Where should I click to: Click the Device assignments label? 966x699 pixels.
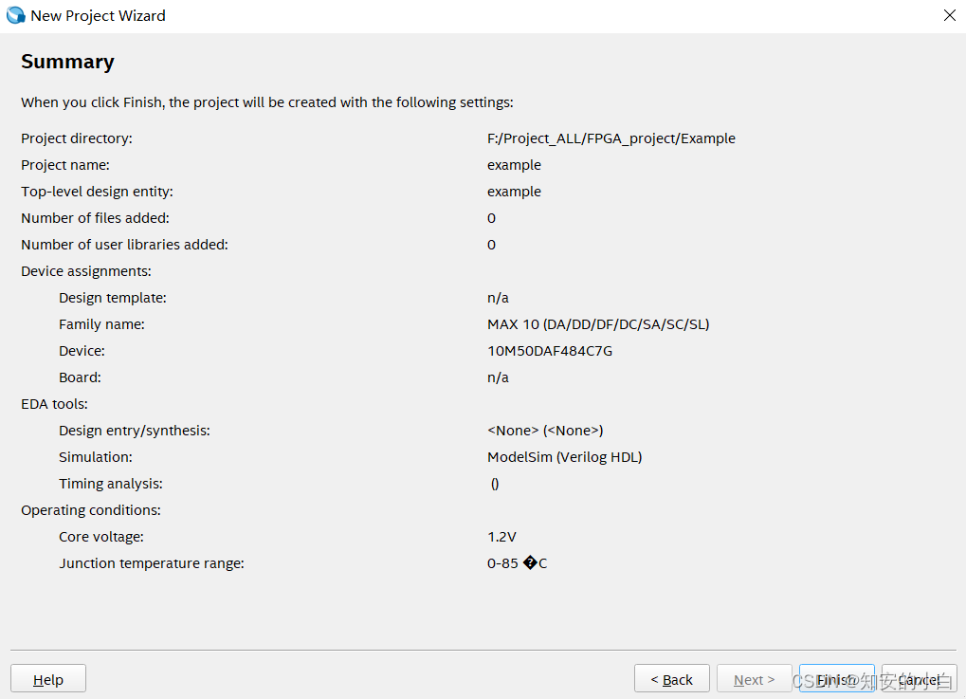[86, 271]
